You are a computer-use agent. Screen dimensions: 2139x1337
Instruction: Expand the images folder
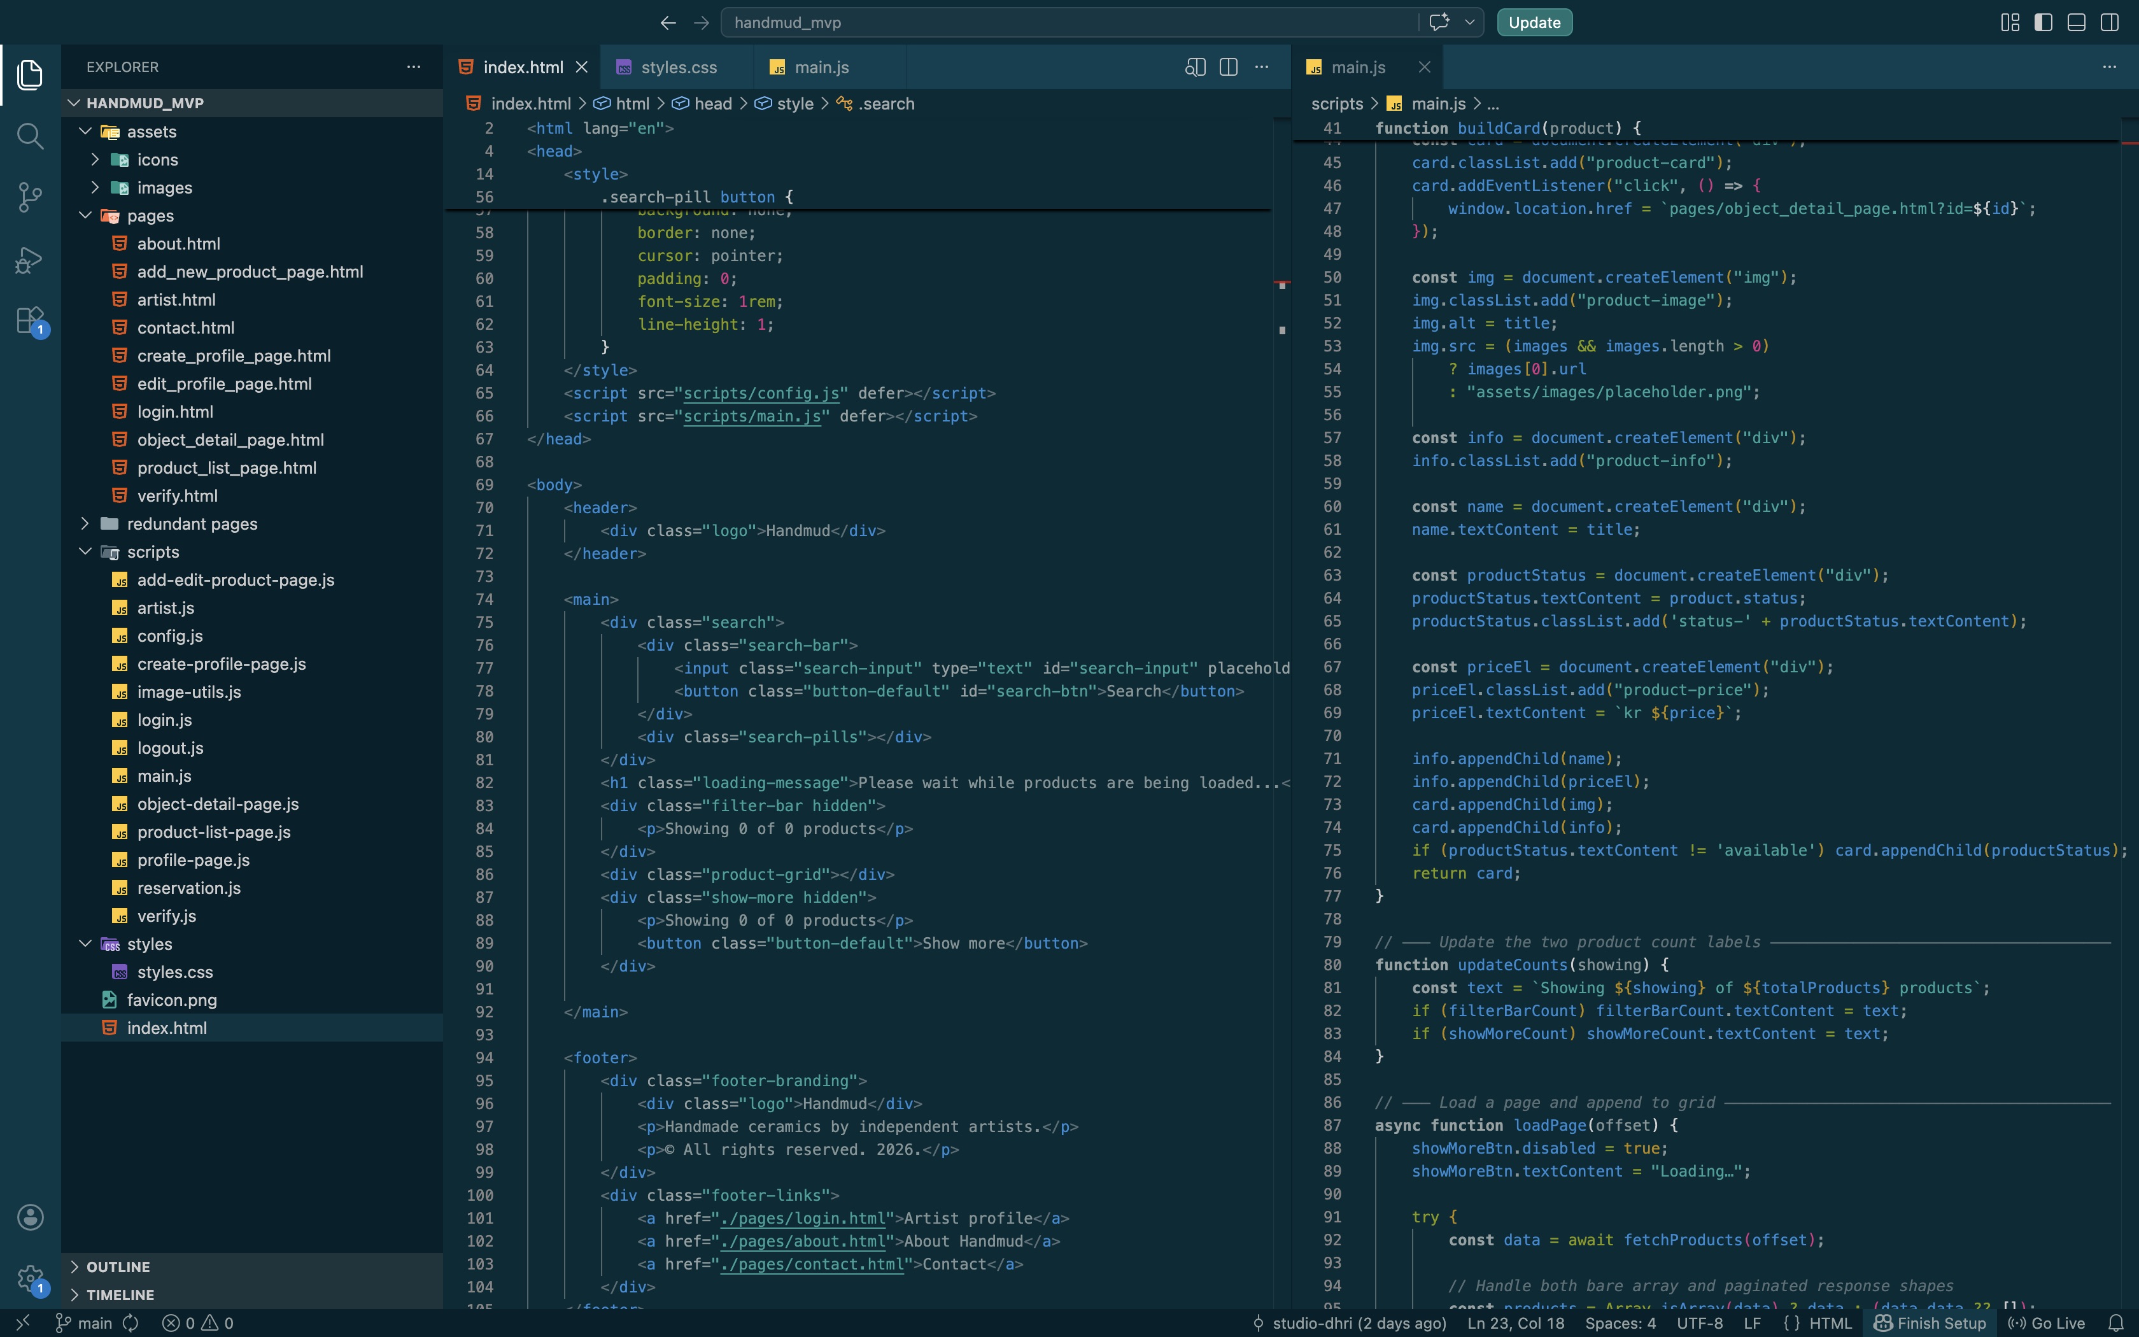(95, 187)
